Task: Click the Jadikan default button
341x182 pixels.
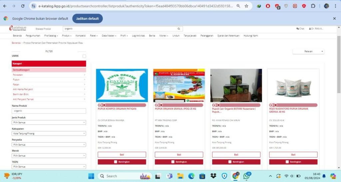Action: pyautogui.click(x=87, y=19)
